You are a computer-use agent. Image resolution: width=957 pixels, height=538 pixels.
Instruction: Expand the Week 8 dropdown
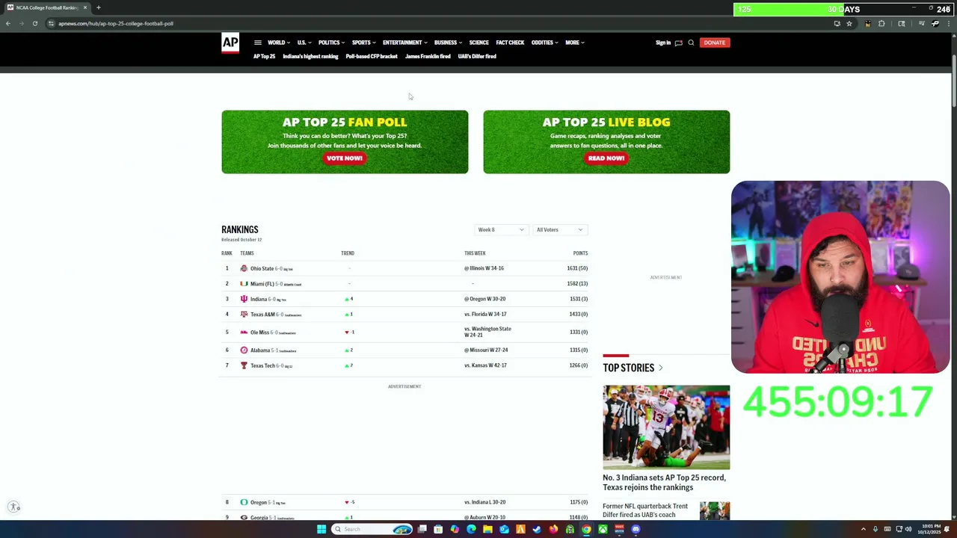click(x=501, y=229)
